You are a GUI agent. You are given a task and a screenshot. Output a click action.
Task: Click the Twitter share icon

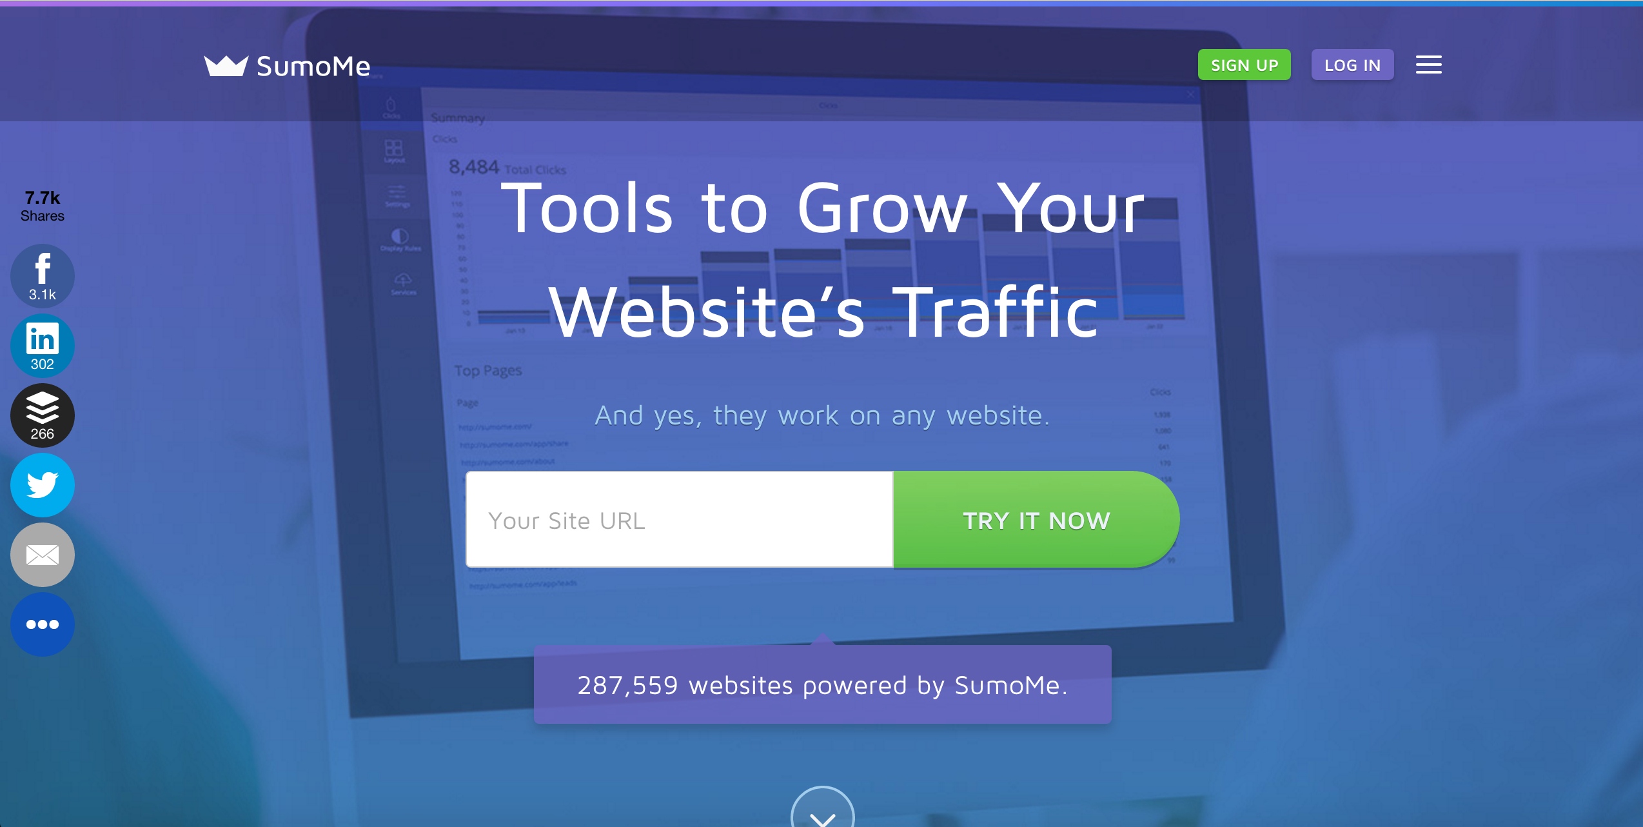[42, 485]
